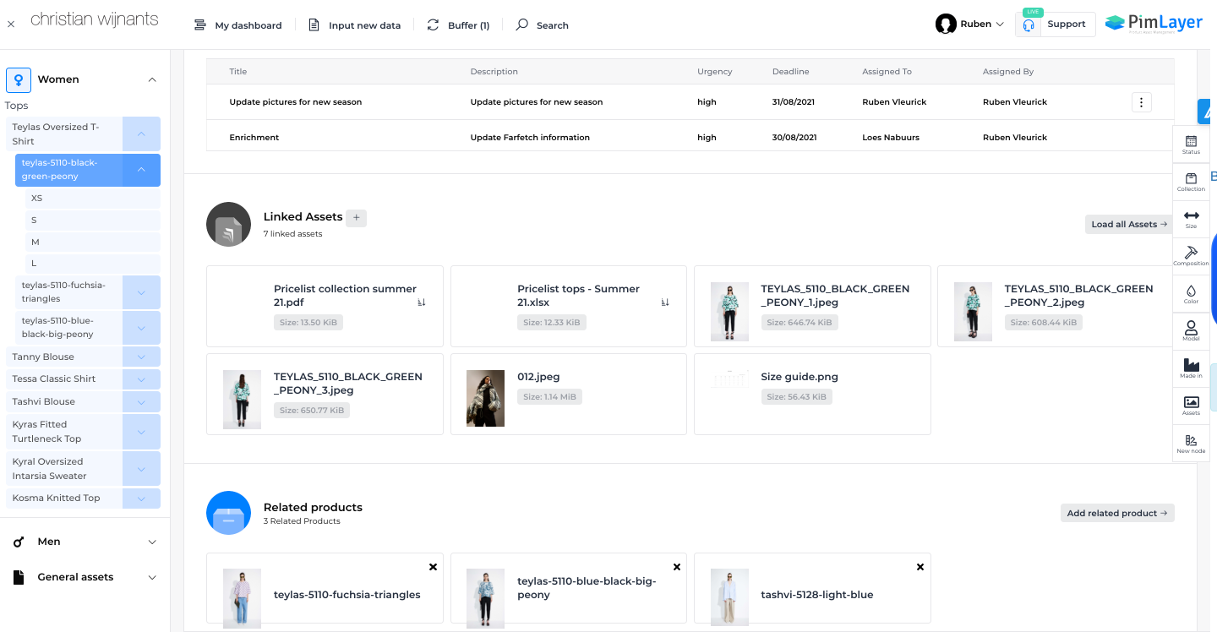Go to My dashboard
This screenshot has height=632, width=1217.
pos(237,25)
